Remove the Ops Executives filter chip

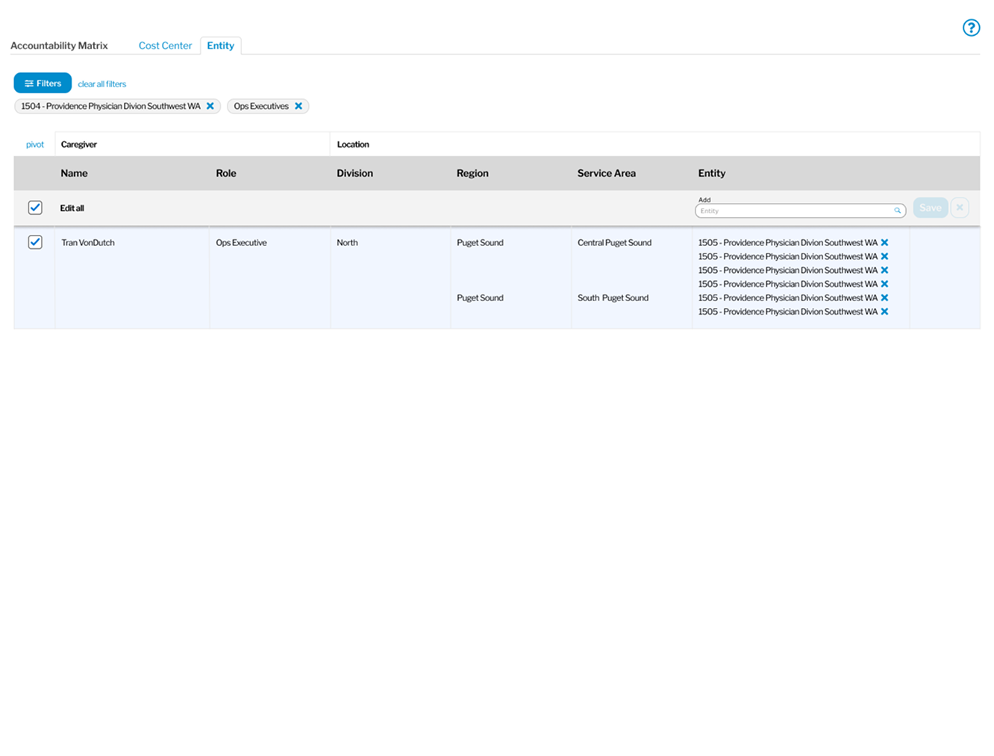298,106
